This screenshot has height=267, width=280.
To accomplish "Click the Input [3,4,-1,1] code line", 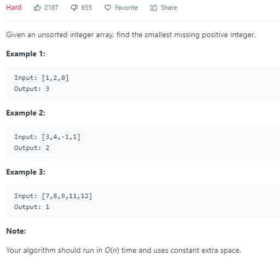I will point(47,137).
